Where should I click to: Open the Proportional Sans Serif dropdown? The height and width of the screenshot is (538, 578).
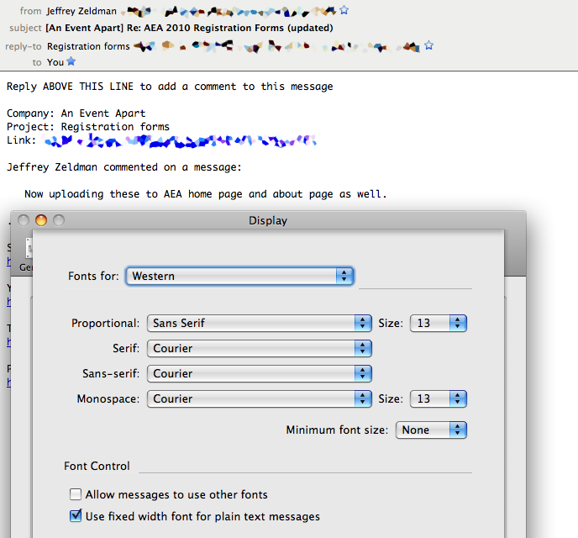[259, 323]
